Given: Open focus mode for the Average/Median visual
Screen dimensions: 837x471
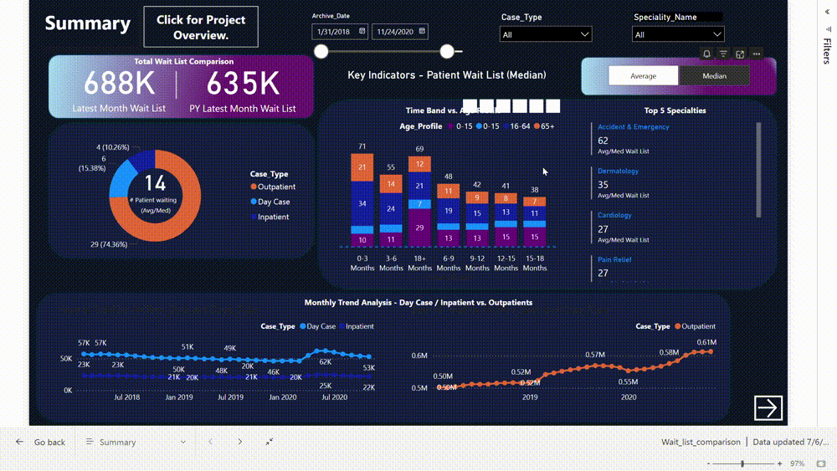Looking at the screenshot, I should (740, 54).
